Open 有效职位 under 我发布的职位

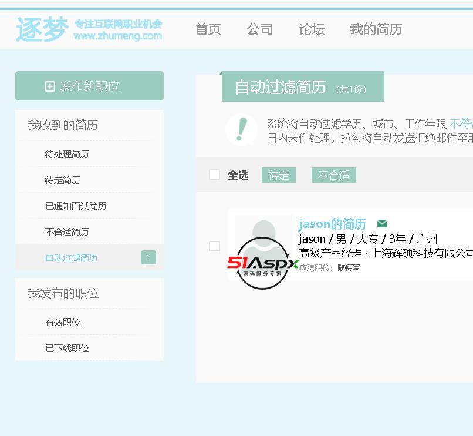tap(62, 323)
